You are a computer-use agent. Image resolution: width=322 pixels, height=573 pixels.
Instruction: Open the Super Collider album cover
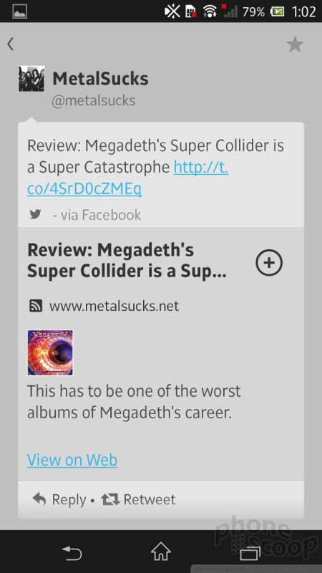pos(50,352)
